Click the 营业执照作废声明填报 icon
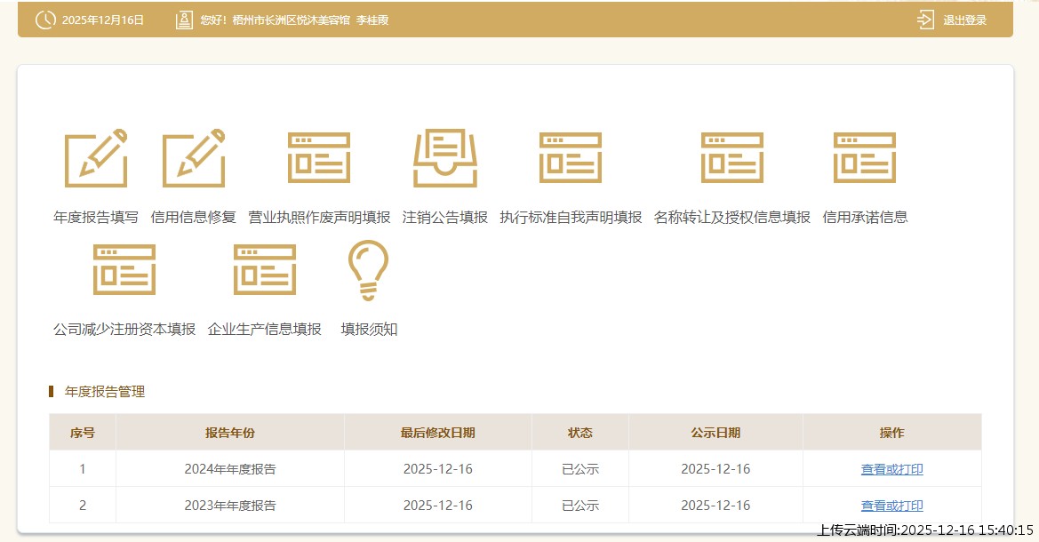1039x542 pixels. click(x=319, y=159)
